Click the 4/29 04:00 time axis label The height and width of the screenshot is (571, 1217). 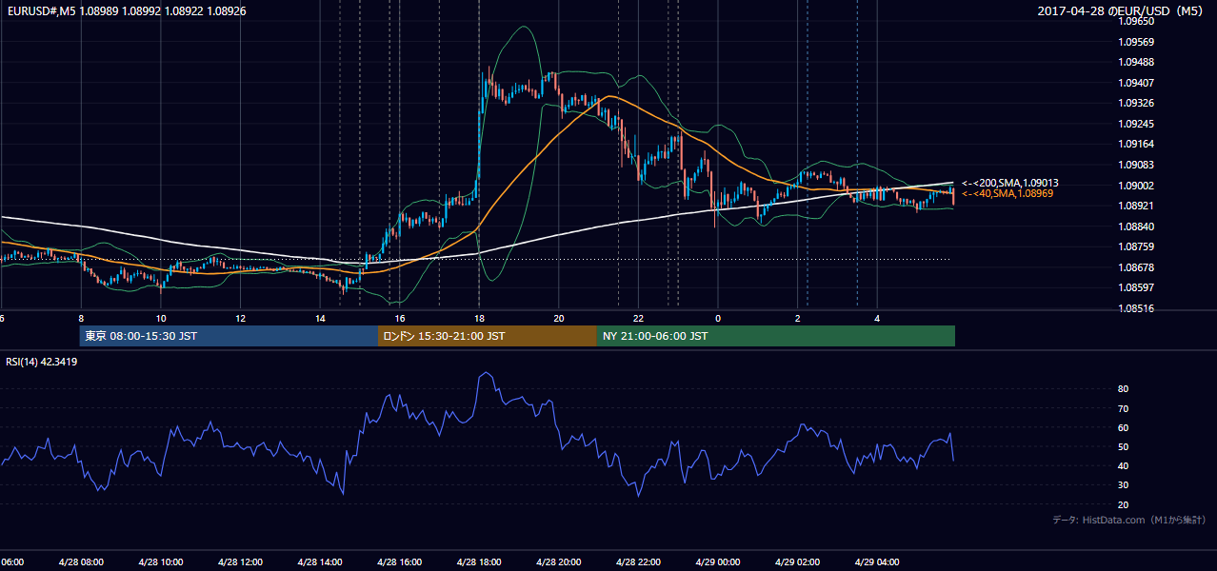tap(877, 561)
